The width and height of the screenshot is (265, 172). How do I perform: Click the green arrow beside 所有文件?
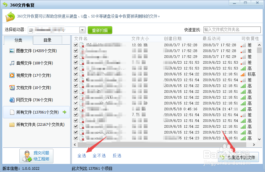64,112
